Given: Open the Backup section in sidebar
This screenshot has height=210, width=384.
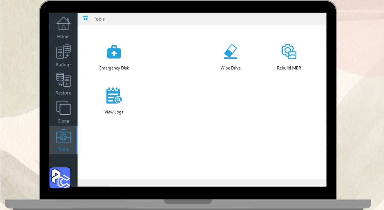Looking at the screenshot, I should point(63,56).
